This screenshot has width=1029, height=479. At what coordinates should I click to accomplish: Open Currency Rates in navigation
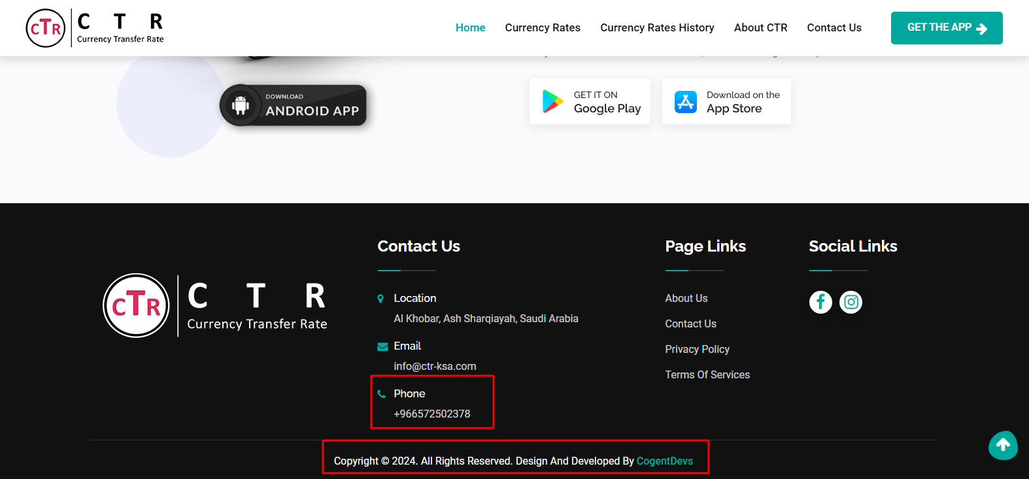[543, 27]
